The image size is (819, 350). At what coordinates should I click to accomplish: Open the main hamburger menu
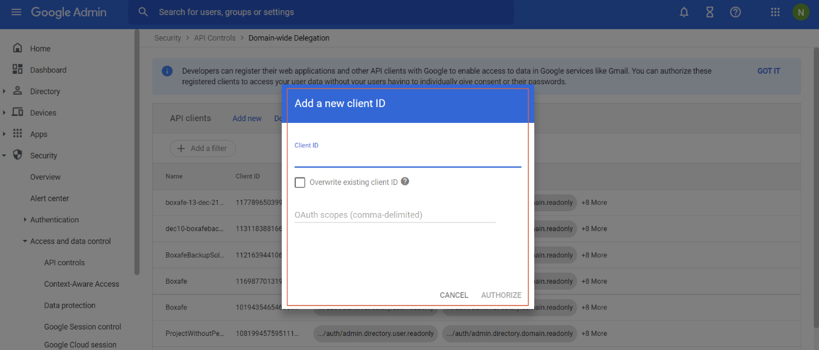tap(16, 12)
